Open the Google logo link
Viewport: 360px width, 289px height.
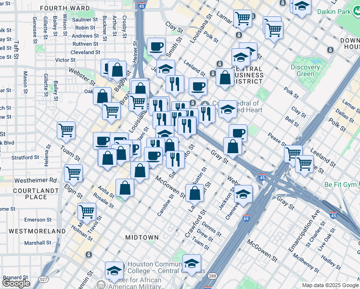[16, 283]
